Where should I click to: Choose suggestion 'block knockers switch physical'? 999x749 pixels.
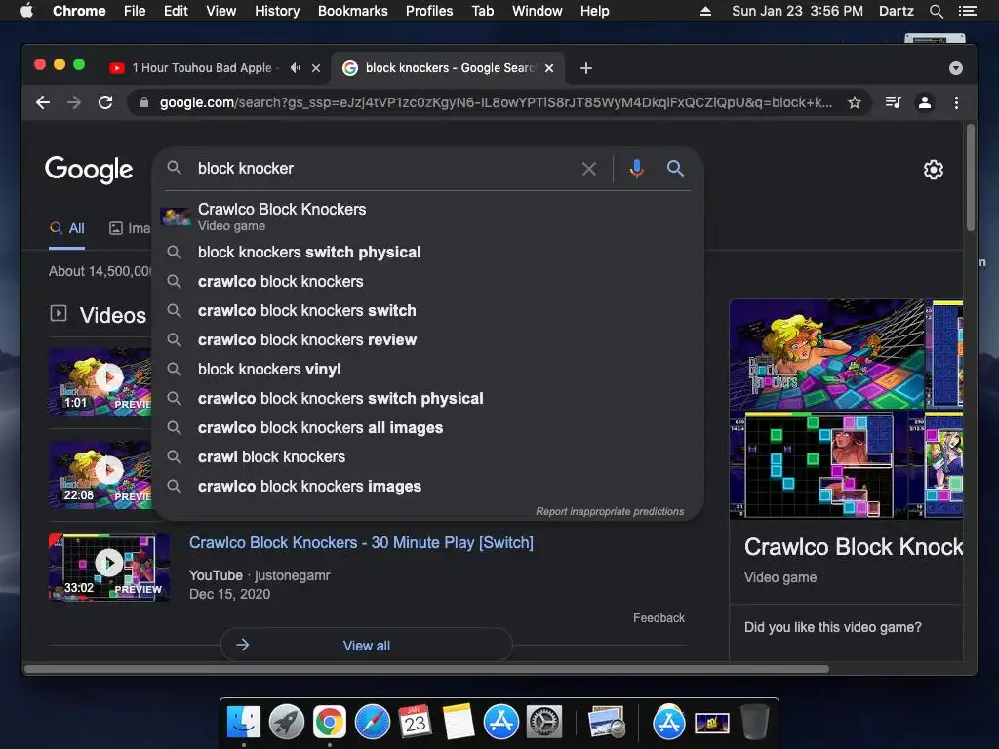tap(427, 253)
